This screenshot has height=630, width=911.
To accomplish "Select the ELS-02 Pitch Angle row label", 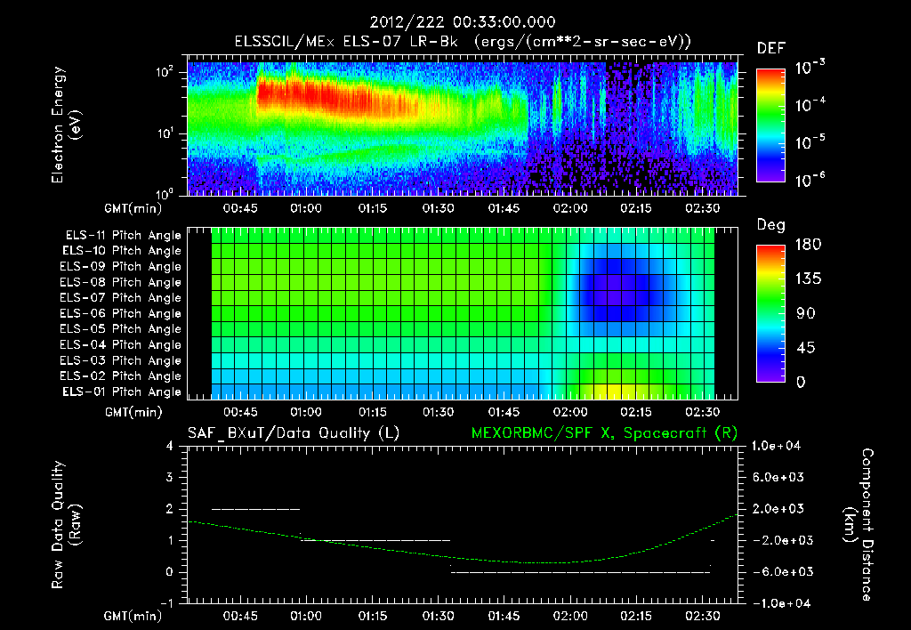I will (x=120, y=376).
